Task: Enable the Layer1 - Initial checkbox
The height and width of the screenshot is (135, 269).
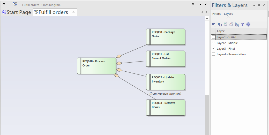Action: point(213,37)
